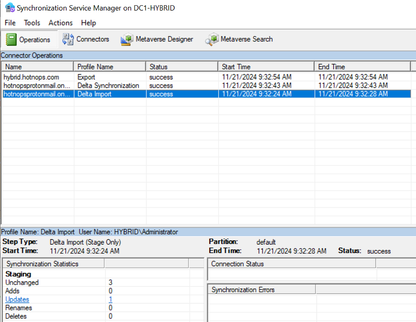Open the Tools menu
416x322 pixels.
tap(32, 23)
